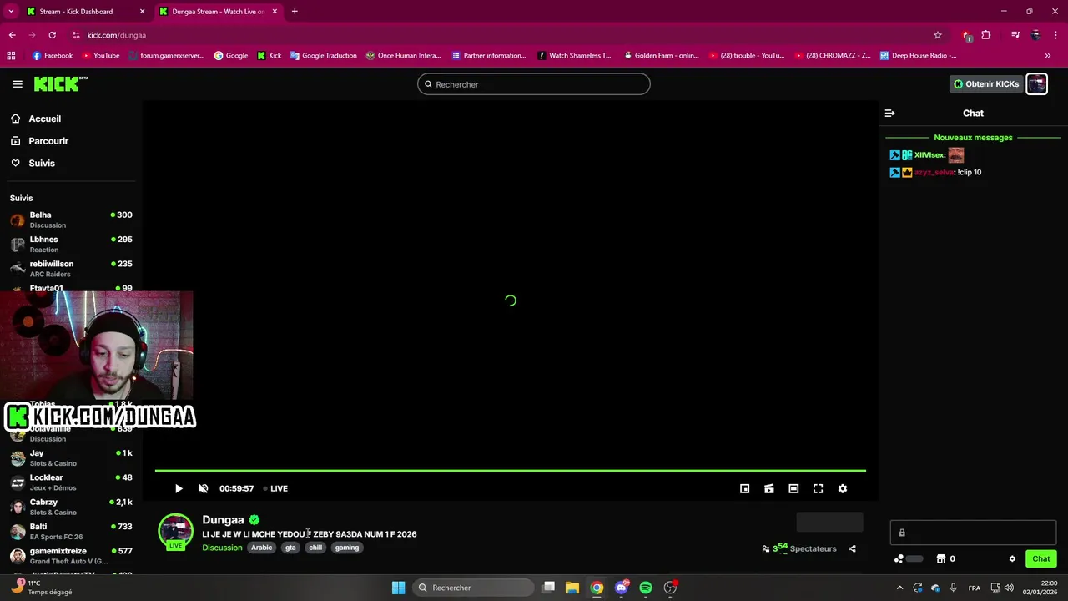Image resolution: width=1068 pixels, height=601 pixels.
Task: Click the Dungaa channel name
Action: point(223,520)
